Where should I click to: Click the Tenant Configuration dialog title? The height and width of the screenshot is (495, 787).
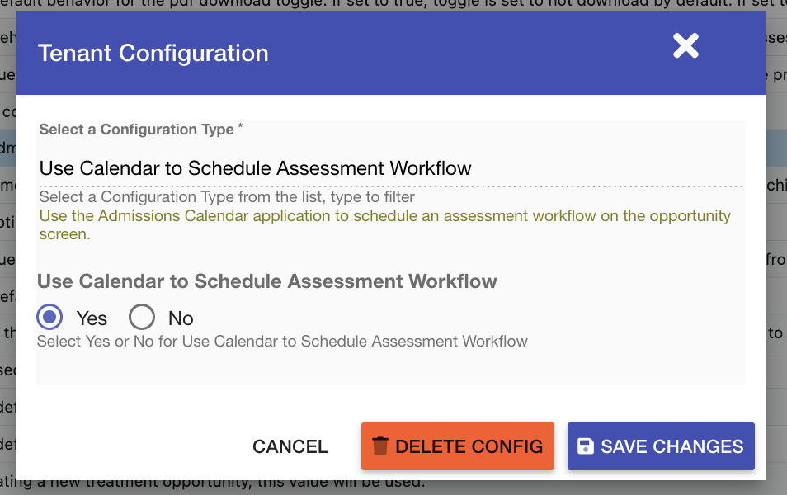[x=153, y=54]
